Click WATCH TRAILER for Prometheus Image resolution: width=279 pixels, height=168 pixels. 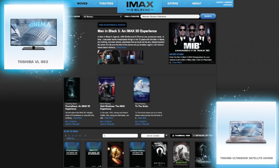point(73,124)
